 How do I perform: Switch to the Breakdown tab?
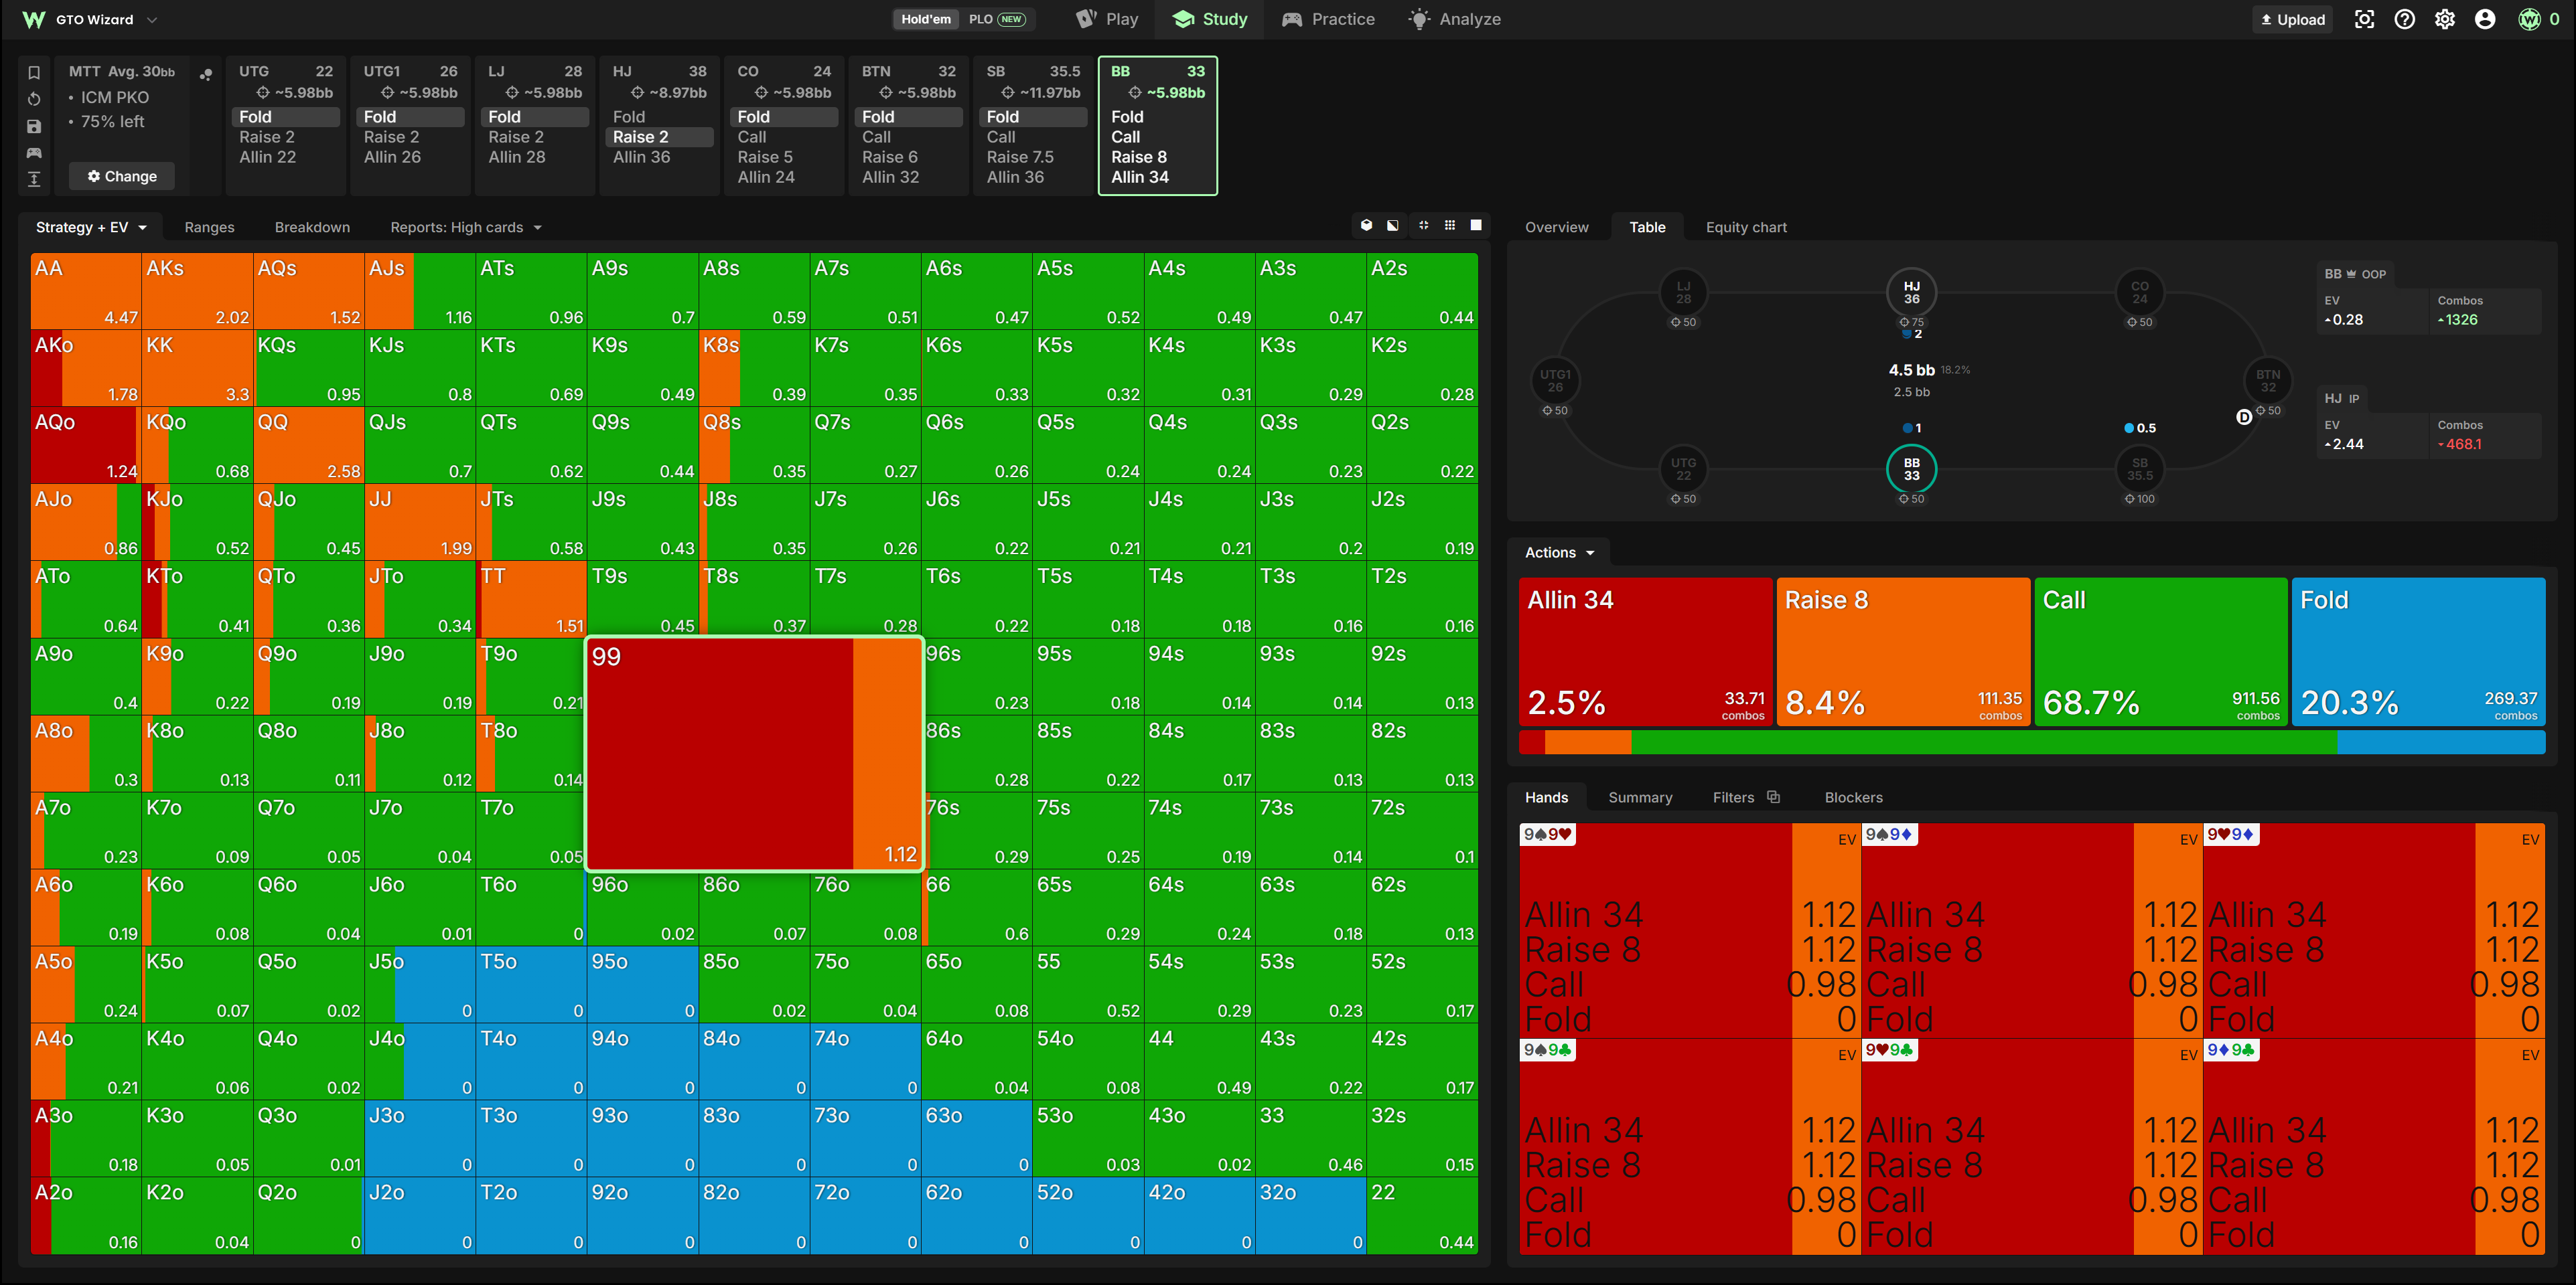(312, 227)
